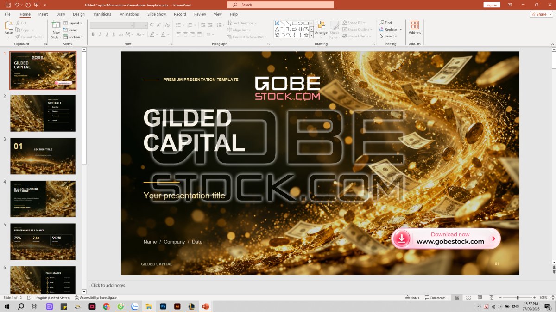Open the Arrange tool

pos(321,30)
